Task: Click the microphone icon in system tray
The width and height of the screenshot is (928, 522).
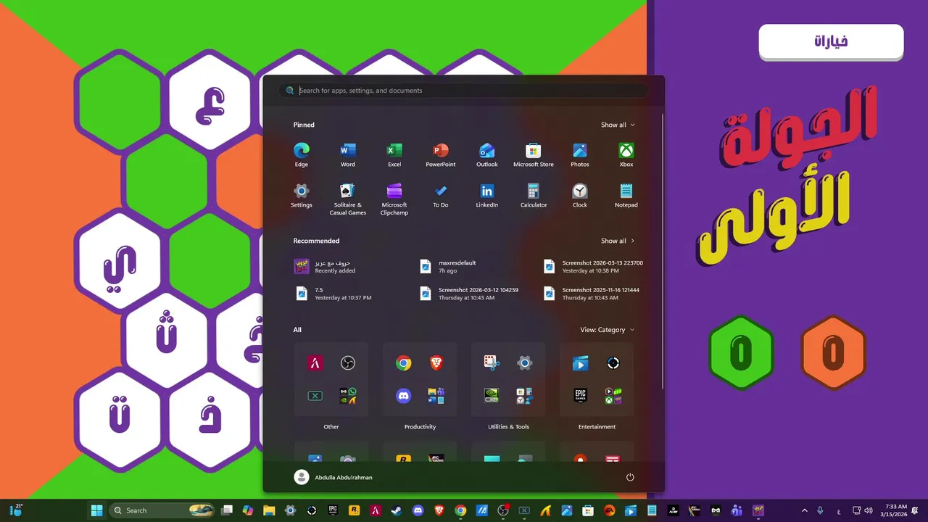Action: [821, 510]
